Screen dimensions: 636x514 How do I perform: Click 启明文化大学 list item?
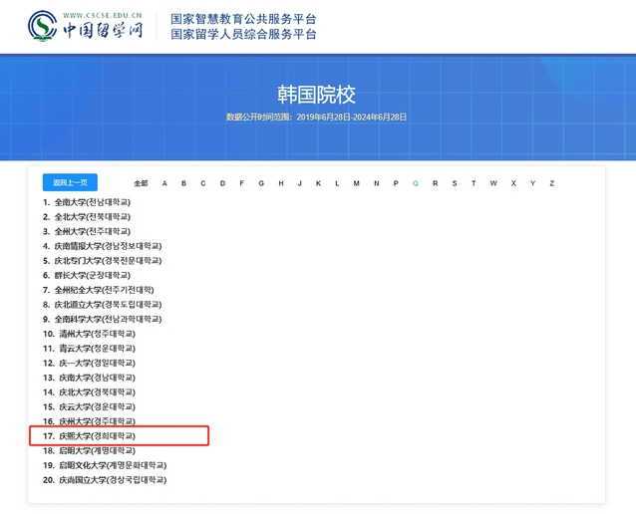tap(110, 465)
